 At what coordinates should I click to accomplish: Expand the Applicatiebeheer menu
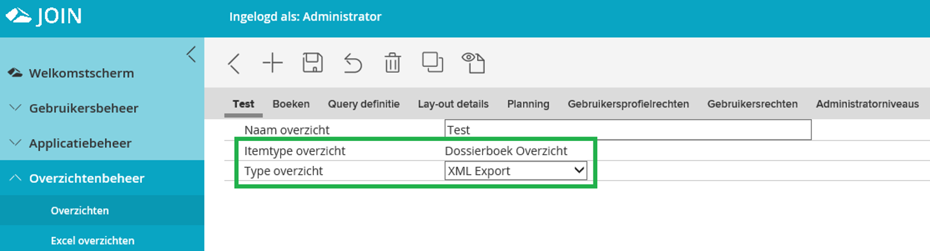80,143
